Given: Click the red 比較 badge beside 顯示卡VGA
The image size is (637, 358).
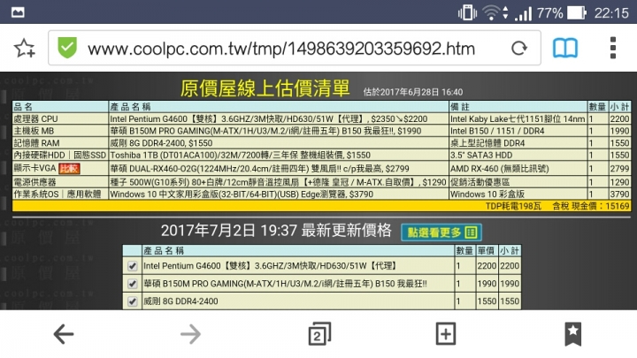Looking at the screenshot, I should tap(69, 169).
